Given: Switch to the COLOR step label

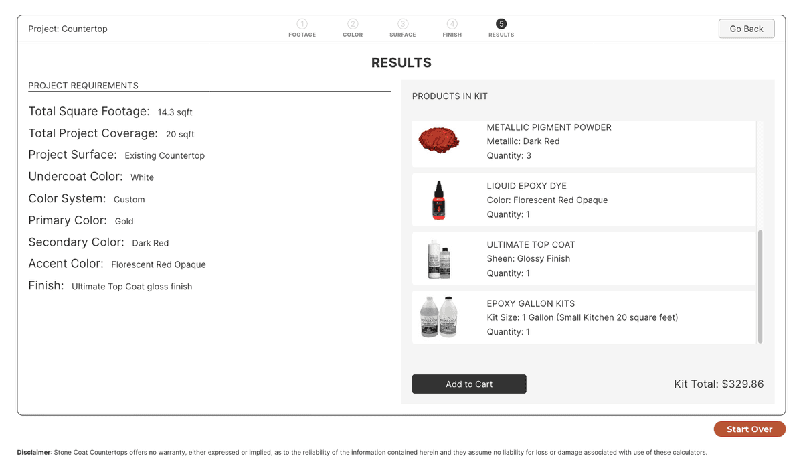Looking at the screenshot, I should point(353,35).
